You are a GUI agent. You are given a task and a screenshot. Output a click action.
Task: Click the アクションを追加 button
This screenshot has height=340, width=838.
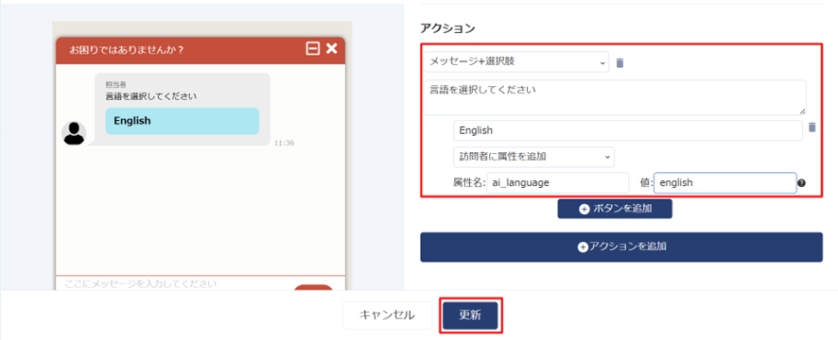tap(621, 247)
